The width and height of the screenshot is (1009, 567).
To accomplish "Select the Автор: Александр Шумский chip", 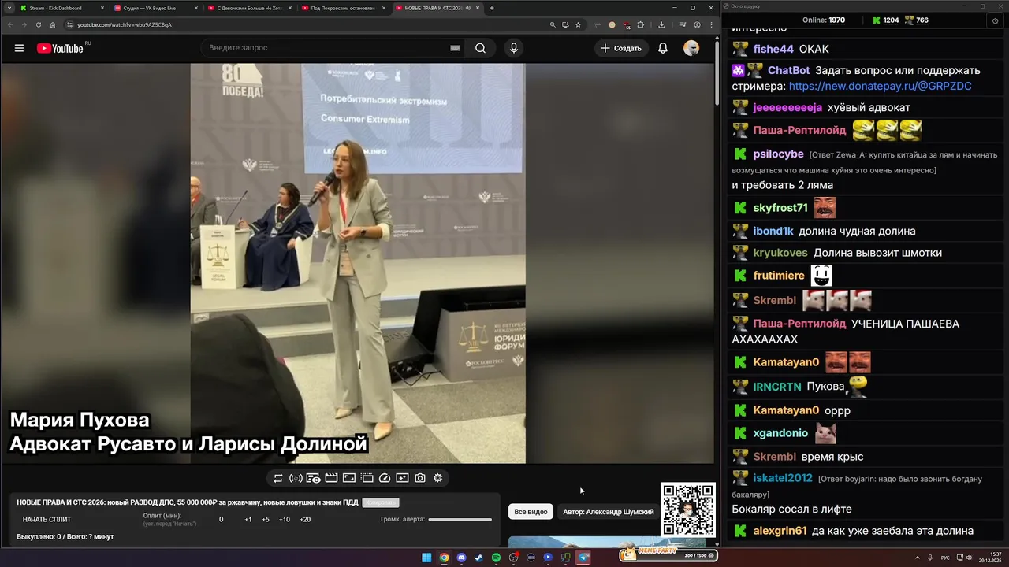I will pos(609,512).
